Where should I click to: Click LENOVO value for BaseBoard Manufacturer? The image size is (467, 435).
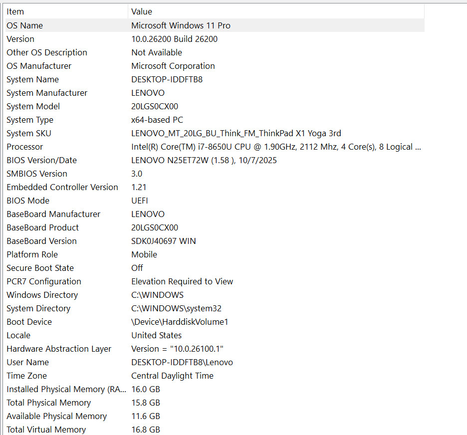148,214
